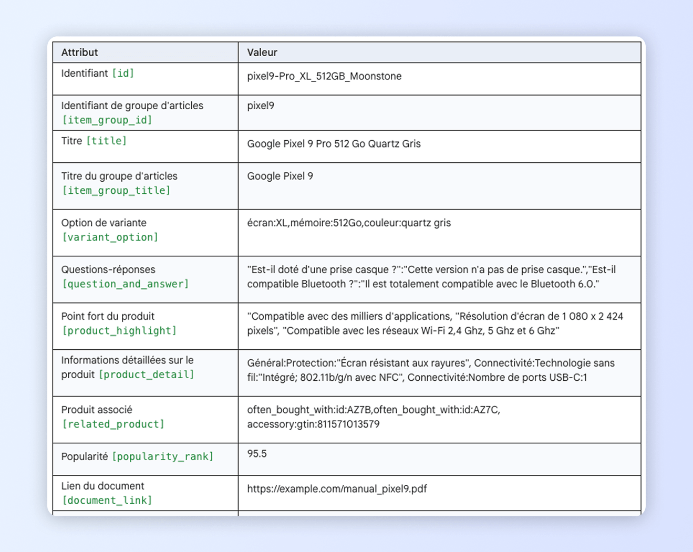The image size is (693, 552).
Task: Open the [popularity_rank] attribute link
Action: 163,456
